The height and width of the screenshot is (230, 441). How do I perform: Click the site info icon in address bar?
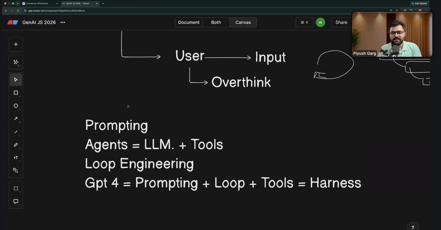[x=25, y=11]
